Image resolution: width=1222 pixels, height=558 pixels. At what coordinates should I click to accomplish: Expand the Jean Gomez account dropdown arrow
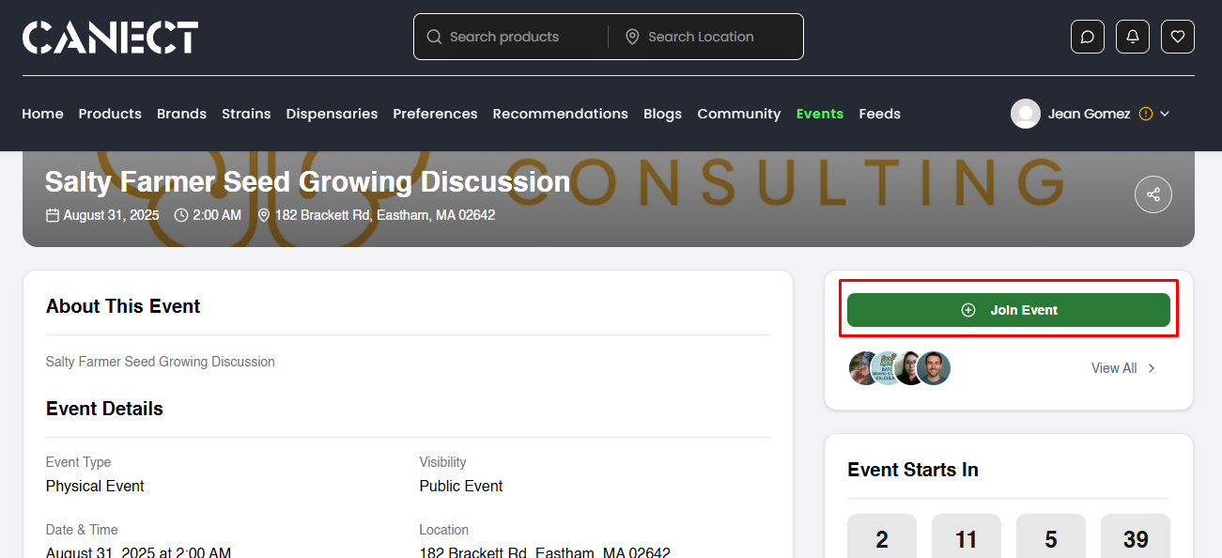point(1165,114)
